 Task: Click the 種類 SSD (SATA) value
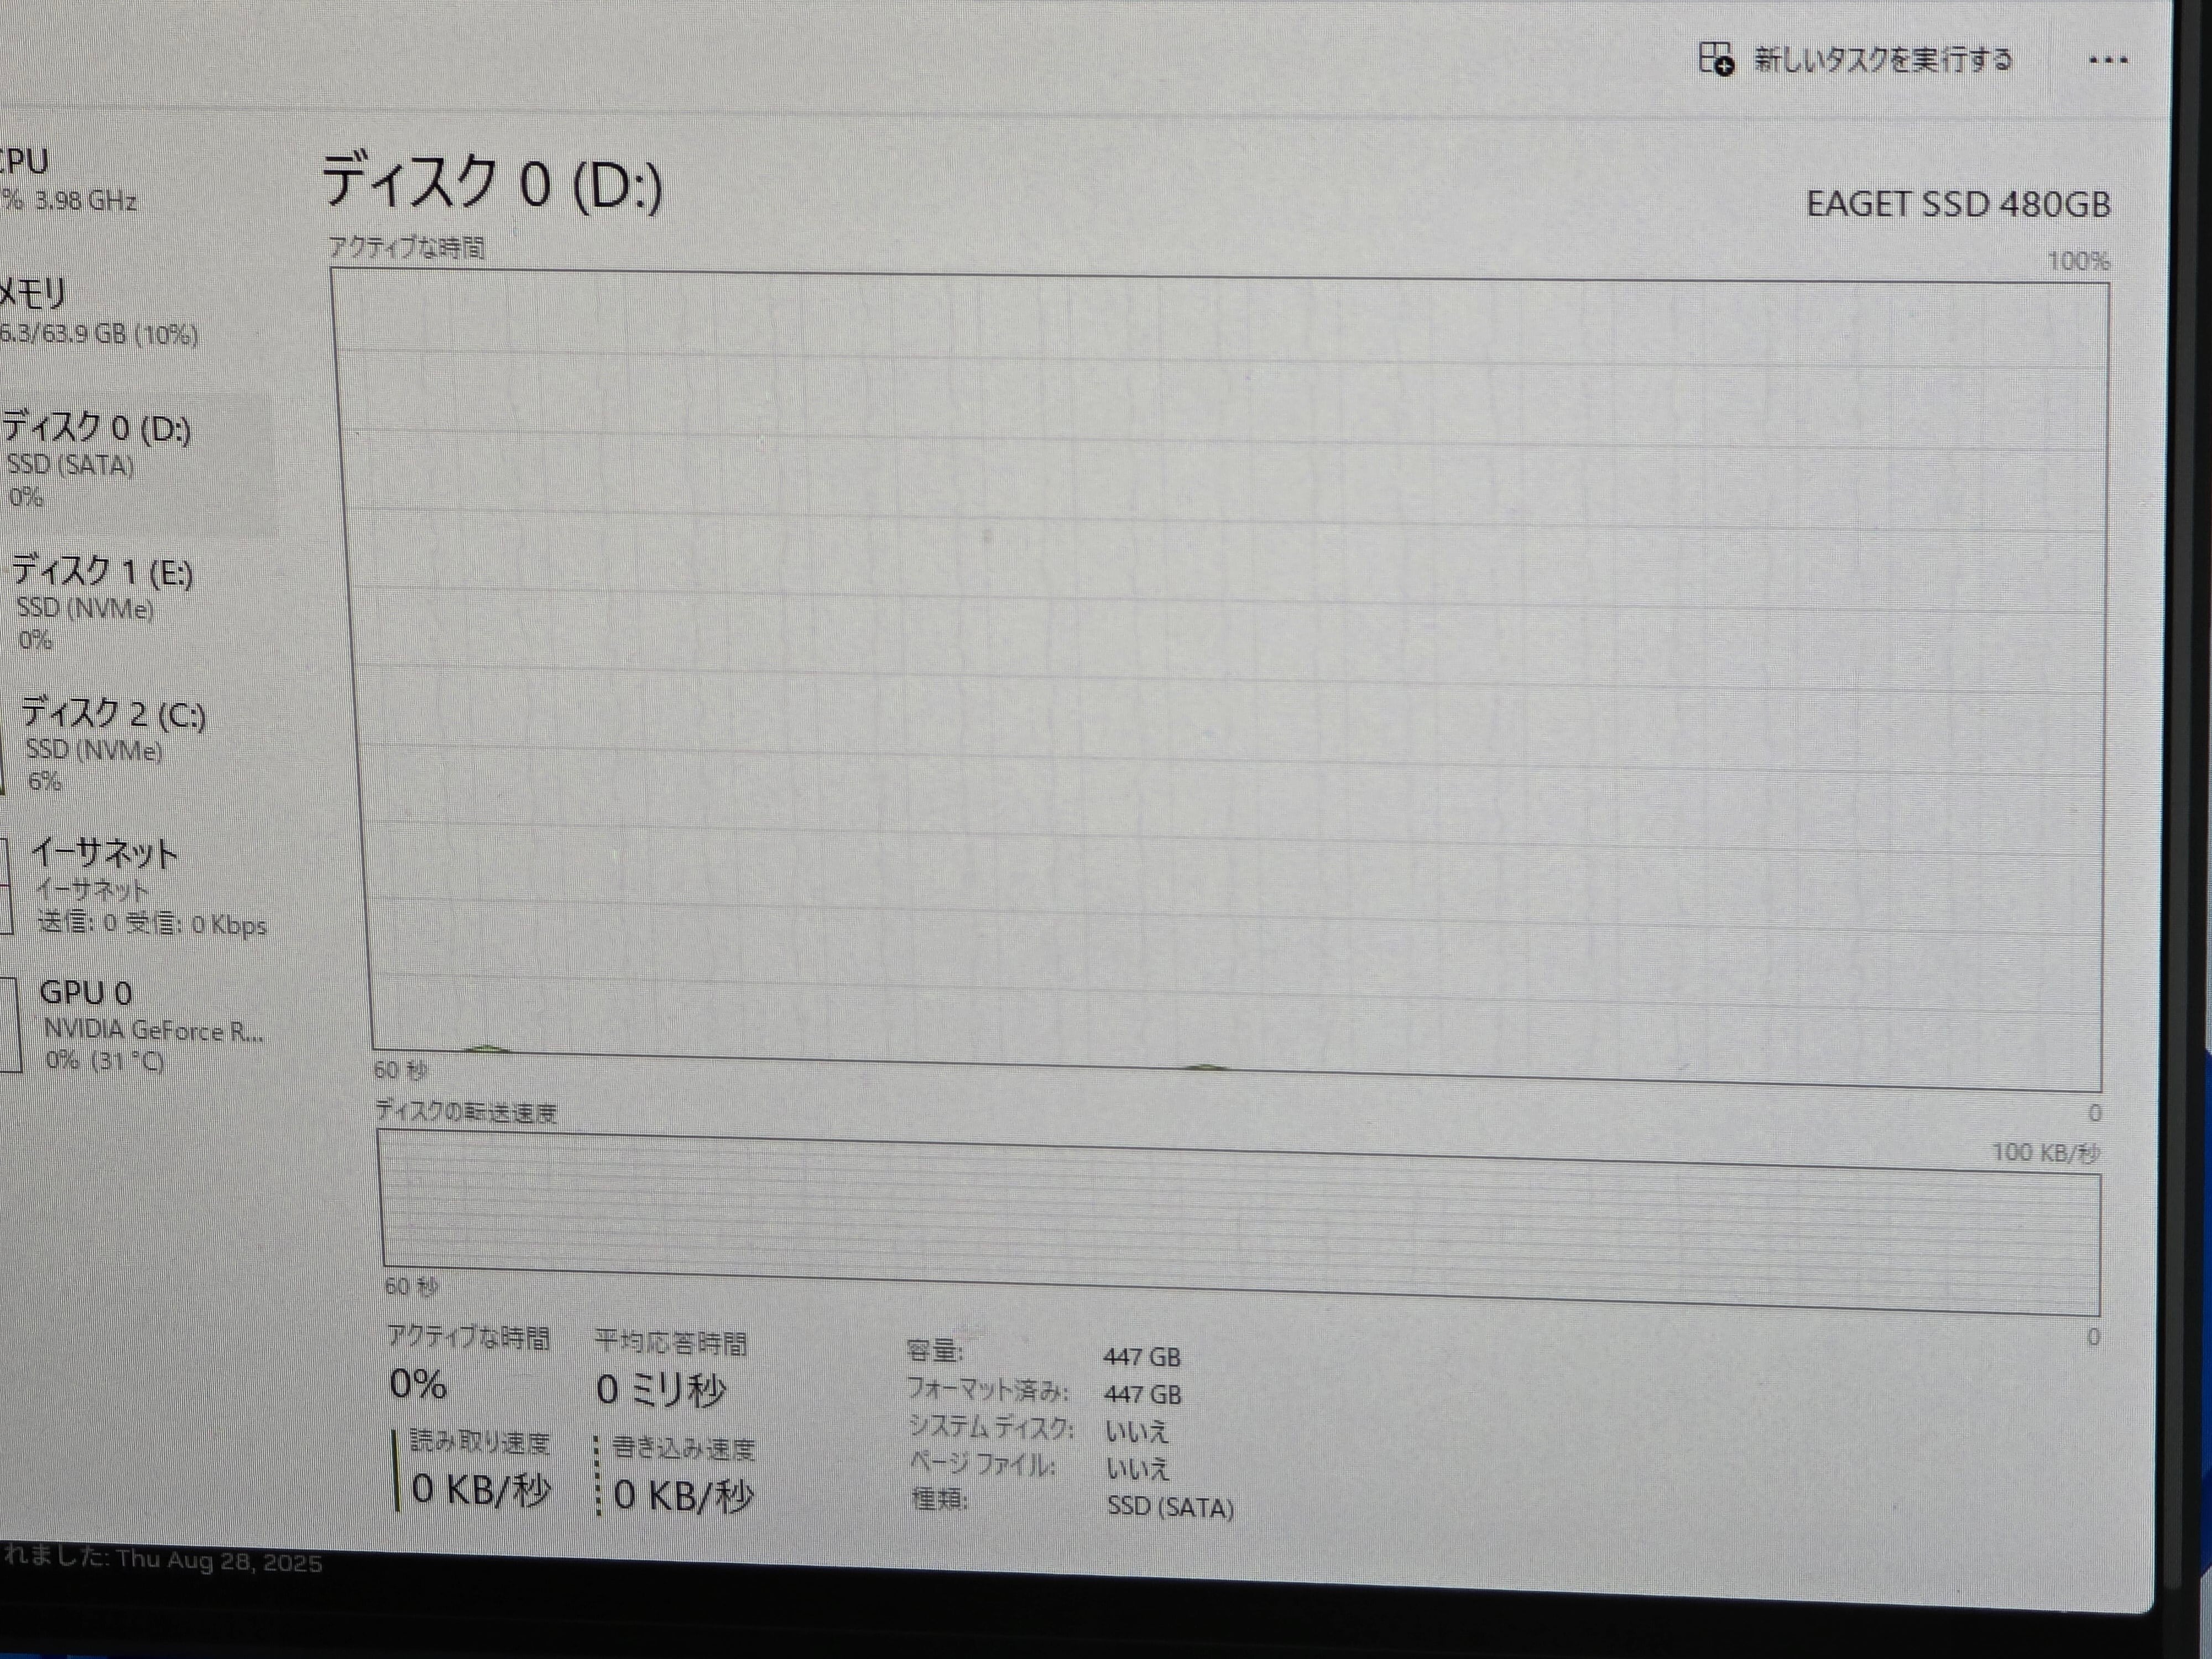click(x=1170, y=1507)
